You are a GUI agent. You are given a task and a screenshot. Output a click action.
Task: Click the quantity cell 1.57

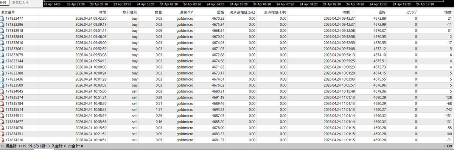(159, 109)
